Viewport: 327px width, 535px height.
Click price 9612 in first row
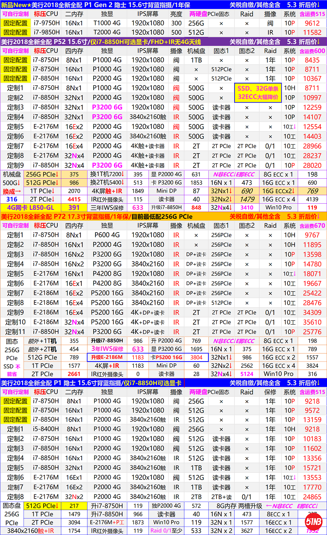tap(312, 23)
